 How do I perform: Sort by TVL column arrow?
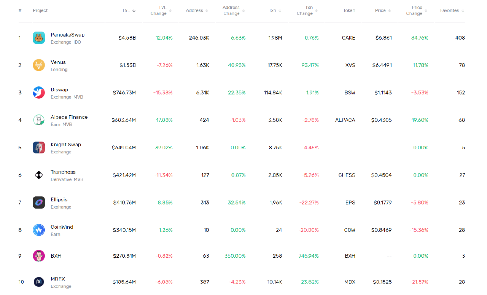(134, 10)
